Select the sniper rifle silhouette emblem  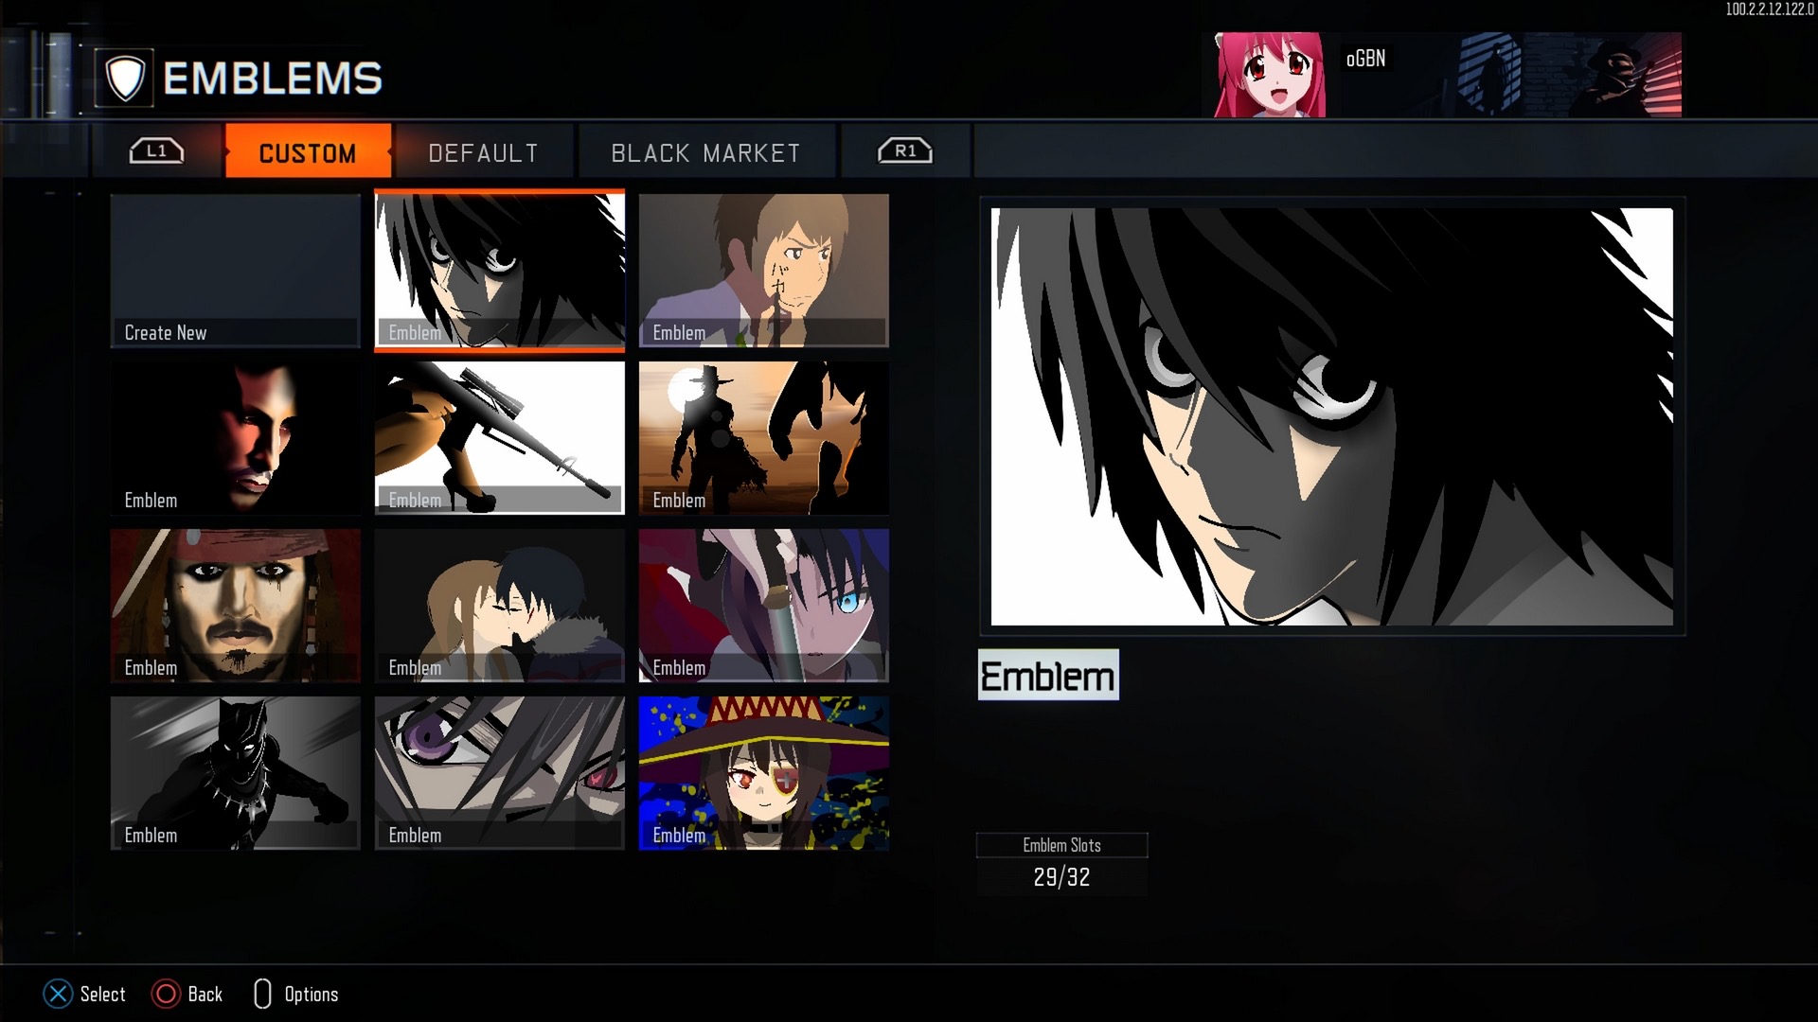pos(499,437)
